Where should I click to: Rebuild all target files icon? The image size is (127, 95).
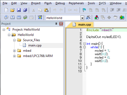19,17
